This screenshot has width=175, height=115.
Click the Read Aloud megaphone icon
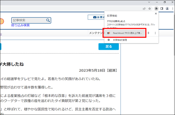point(109,33)
